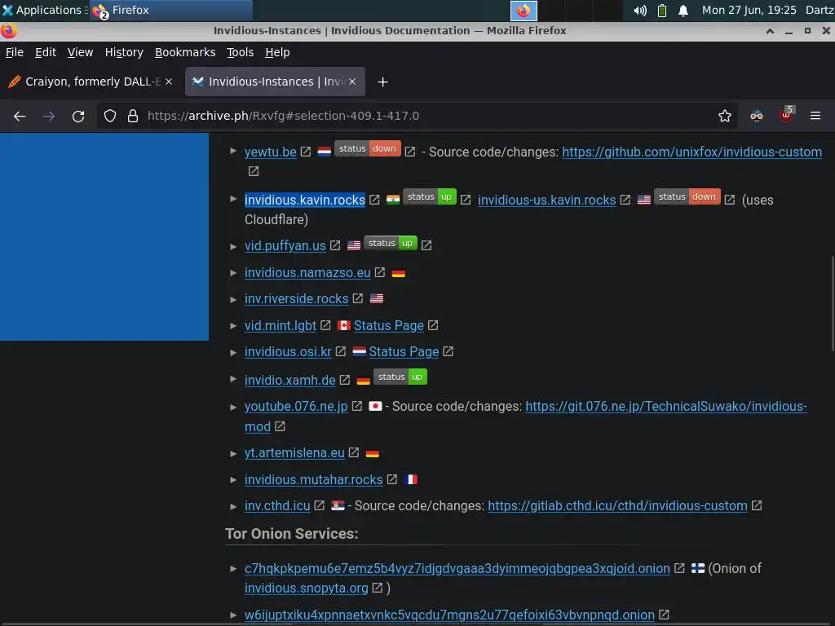Viewport: 835px width, 626px height.
Task: Open the invidious-us.kavin.rocks link
Action: (x=546, y=200)
